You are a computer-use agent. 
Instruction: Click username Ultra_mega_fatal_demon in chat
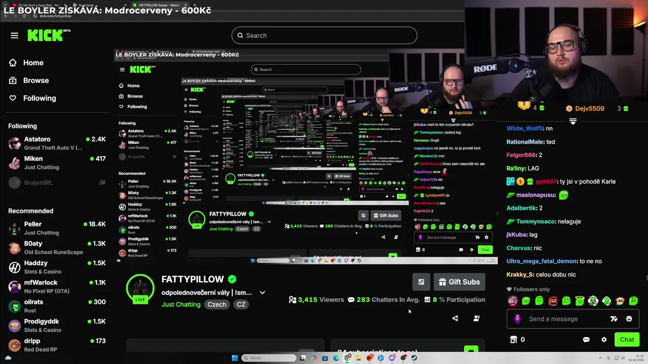pyautogui.click(x=542, y=261)
